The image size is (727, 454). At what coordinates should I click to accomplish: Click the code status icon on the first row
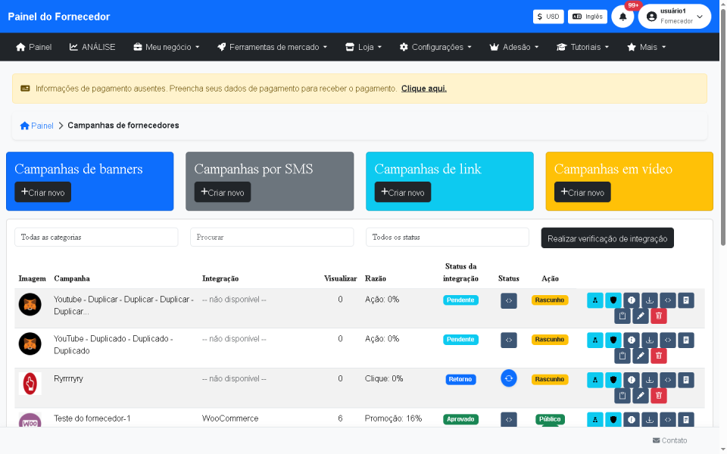[x=509, y=300]
